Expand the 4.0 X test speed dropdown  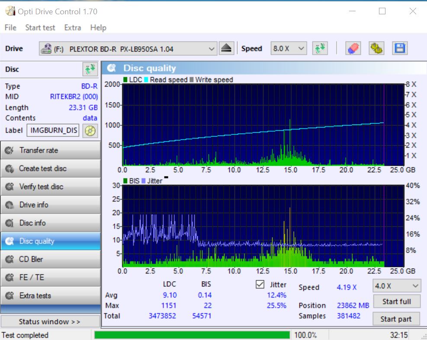click(396, 286)
